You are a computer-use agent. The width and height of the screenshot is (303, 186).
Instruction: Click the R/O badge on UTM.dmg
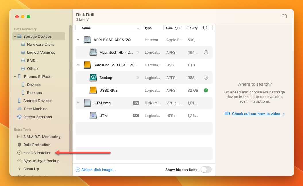tap(136, 103)
